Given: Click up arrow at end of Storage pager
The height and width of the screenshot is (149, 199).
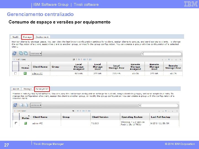Looking at the screenshot, I should click(180, 60).
